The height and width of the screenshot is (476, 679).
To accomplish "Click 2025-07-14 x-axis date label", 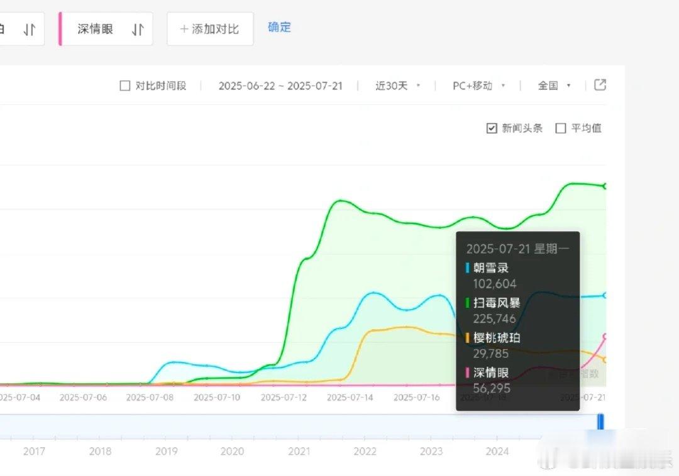I will (x=350, y=398).
